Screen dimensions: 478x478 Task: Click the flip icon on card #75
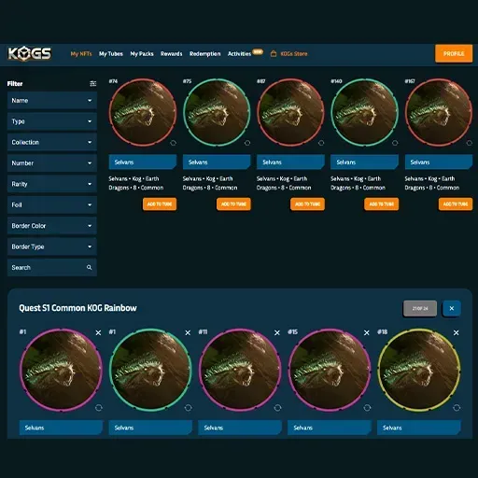247,143
